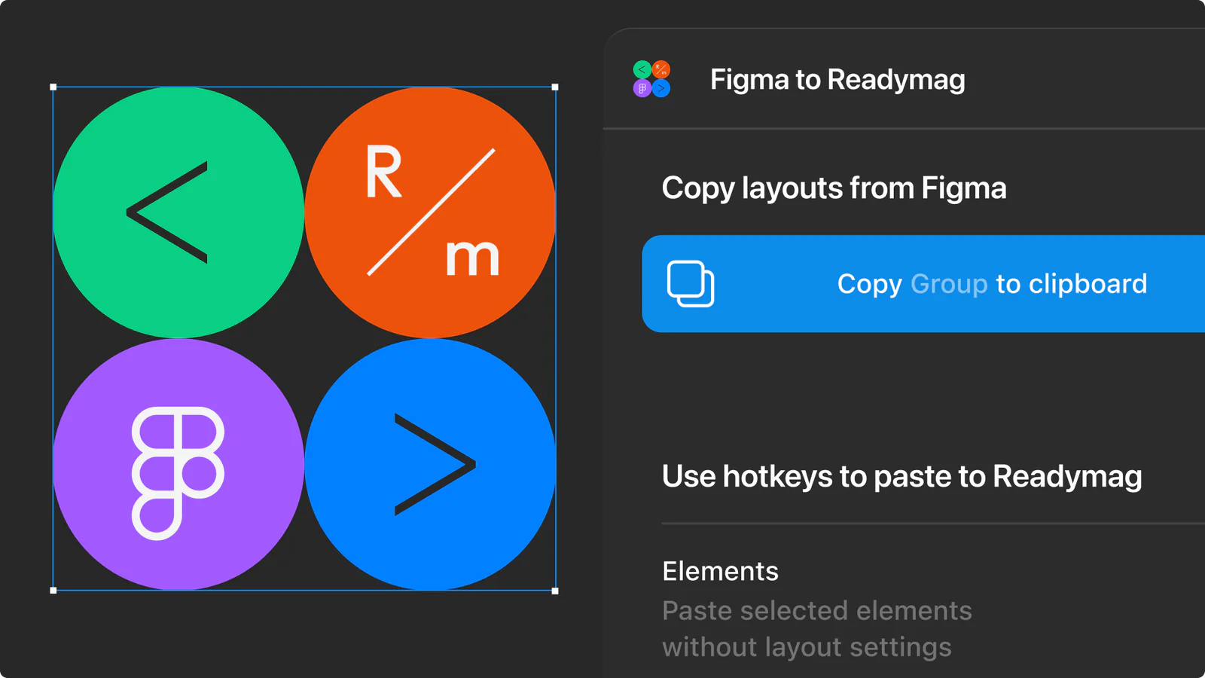
Task: Click the plugin logo next to Figma to Readymag
Action: (x=651, y=79)
